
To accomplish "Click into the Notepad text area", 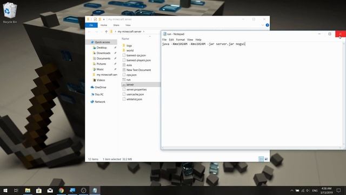I will click(251, 94).
